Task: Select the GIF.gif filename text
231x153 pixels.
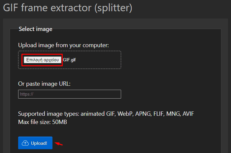Action: click(69, 60)
